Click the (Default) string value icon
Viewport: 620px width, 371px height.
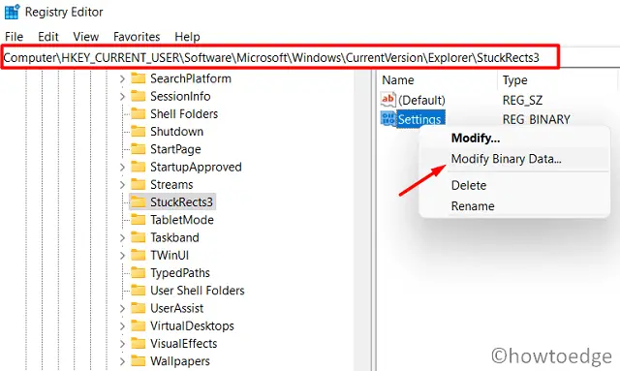coord(387,100)
